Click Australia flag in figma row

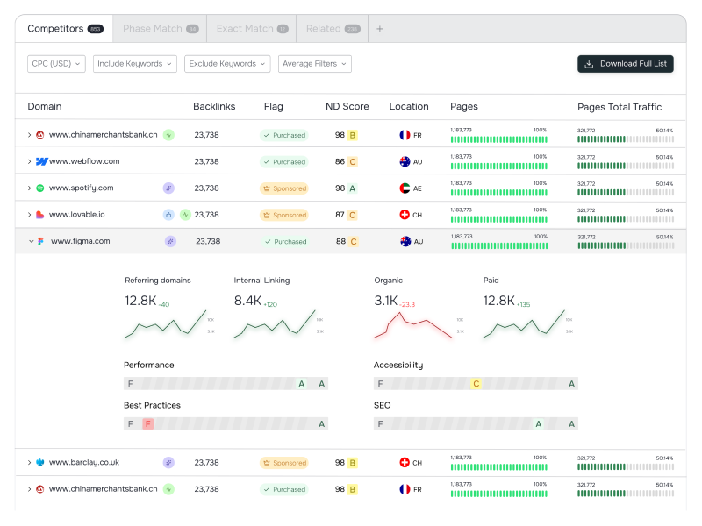405,242
